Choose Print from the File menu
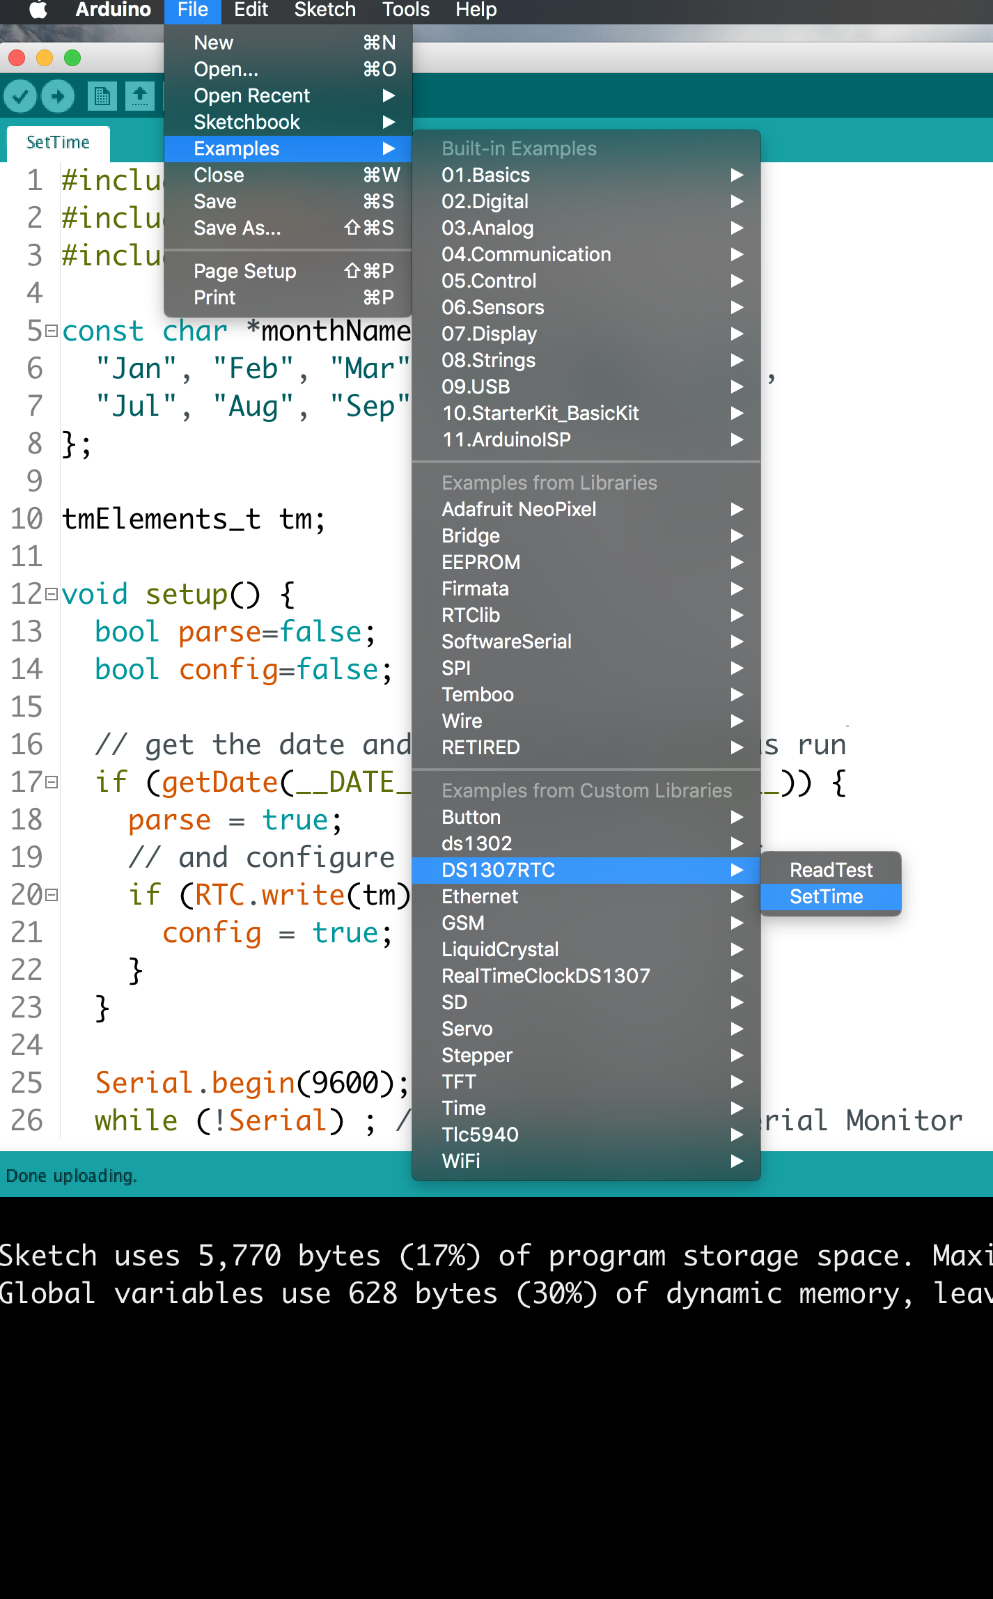 (x=288, y=297)
